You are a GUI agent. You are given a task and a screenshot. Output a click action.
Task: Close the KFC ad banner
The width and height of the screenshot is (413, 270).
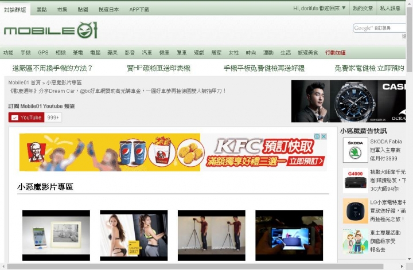324,136
